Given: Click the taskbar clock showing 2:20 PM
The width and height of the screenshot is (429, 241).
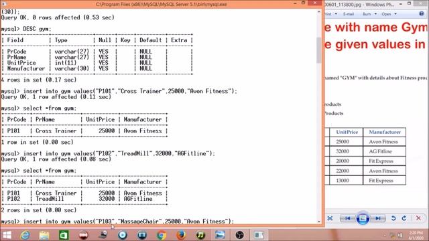Looking at the screenshot, I should click(x=416, y=235).
